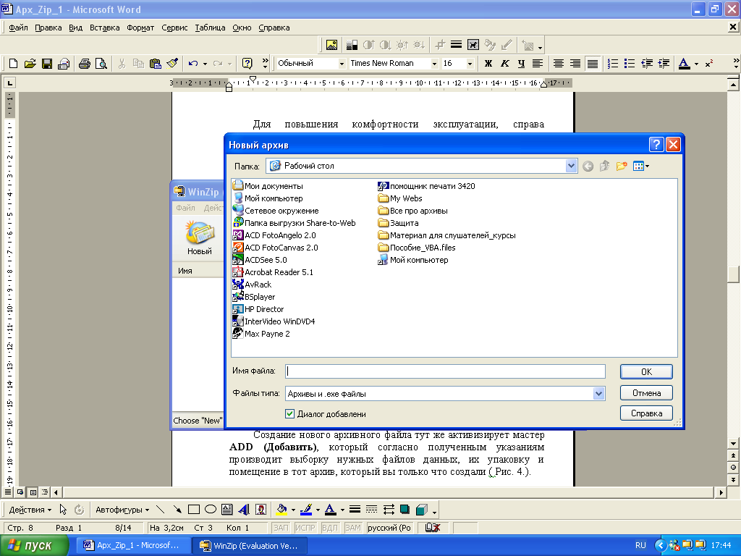The height and width of the screenshot is (556, 741).
Task: Align text to the right
Action: click(x=575, y=64)
